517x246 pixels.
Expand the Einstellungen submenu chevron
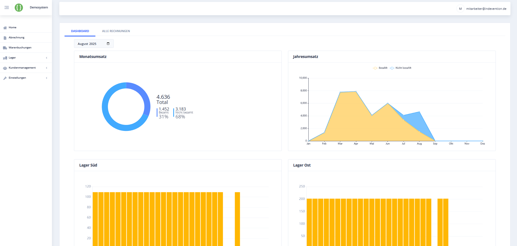tap(47, 78)
